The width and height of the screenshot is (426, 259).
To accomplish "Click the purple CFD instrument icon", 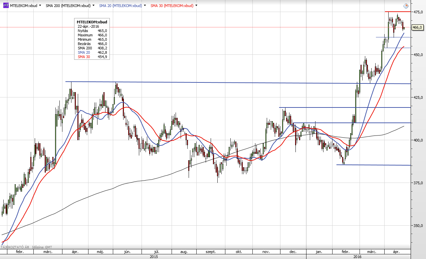I will pyautogui.click(x=6, y=6).
